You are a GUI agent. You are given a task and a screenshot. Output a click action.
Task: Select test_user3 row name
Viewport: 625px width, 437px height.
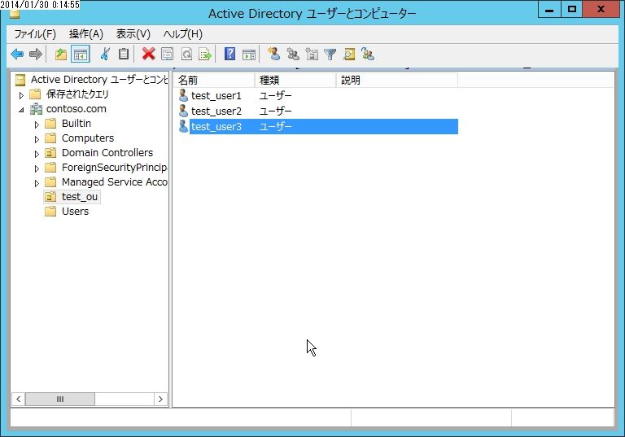click(x=216, y=126)
